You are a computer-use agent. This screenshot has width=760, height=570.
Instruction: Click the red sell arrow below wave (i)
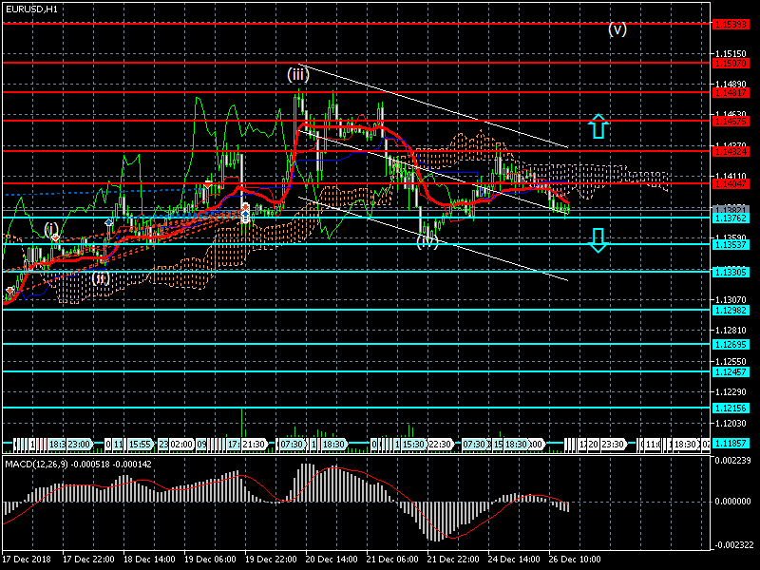pos(55,237)
